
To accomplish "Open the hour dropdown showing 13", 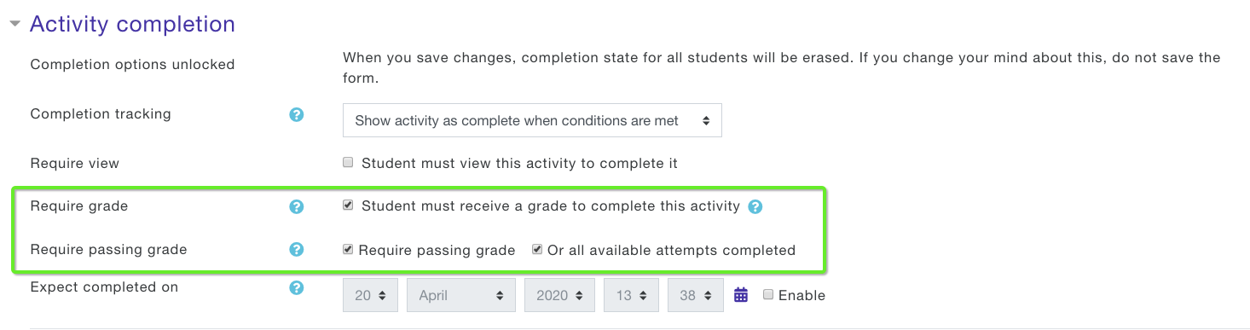I will pyautogui.click(x=632, y=295).
